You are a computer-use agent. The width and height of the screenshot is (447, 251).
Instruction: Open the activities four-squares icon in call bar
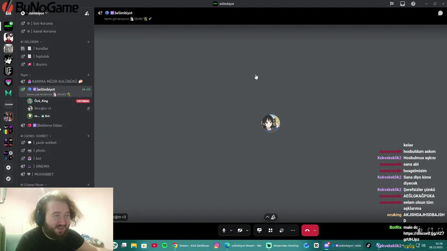coord(270,230)
